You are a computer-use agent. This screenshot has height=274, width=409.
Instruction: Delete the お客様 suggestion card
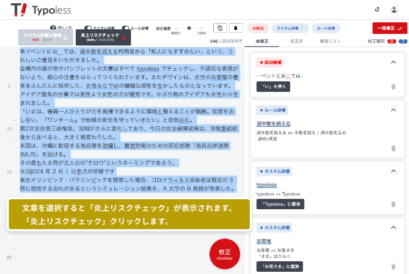coord(394,266)
